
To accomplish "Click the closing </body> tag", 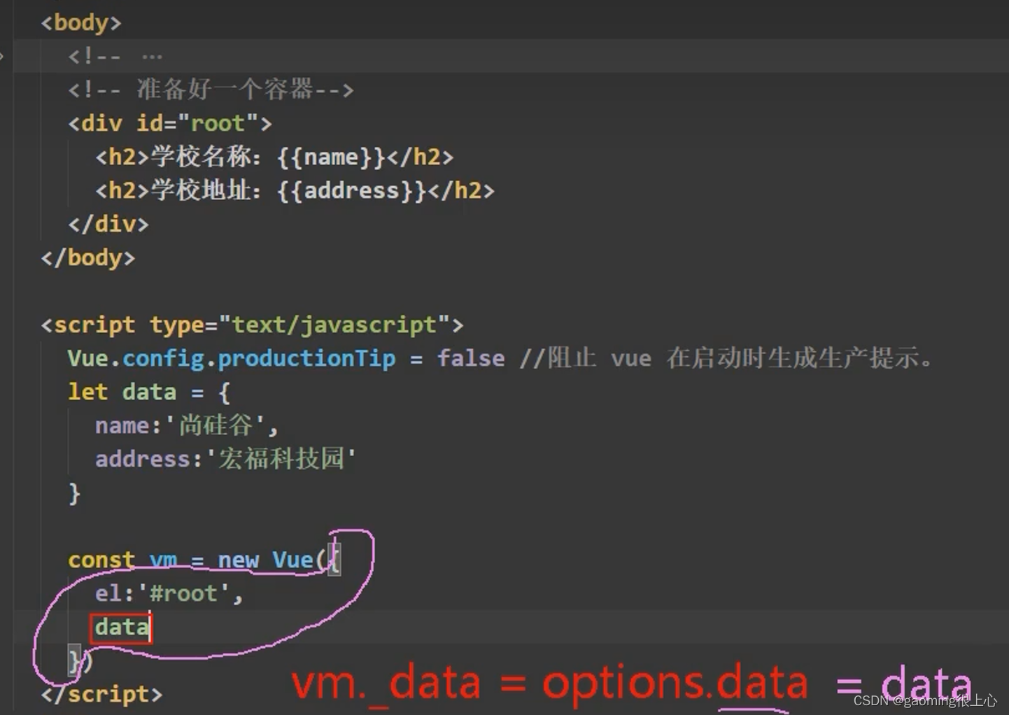I will pyautogui.click(x=88, y=258).
